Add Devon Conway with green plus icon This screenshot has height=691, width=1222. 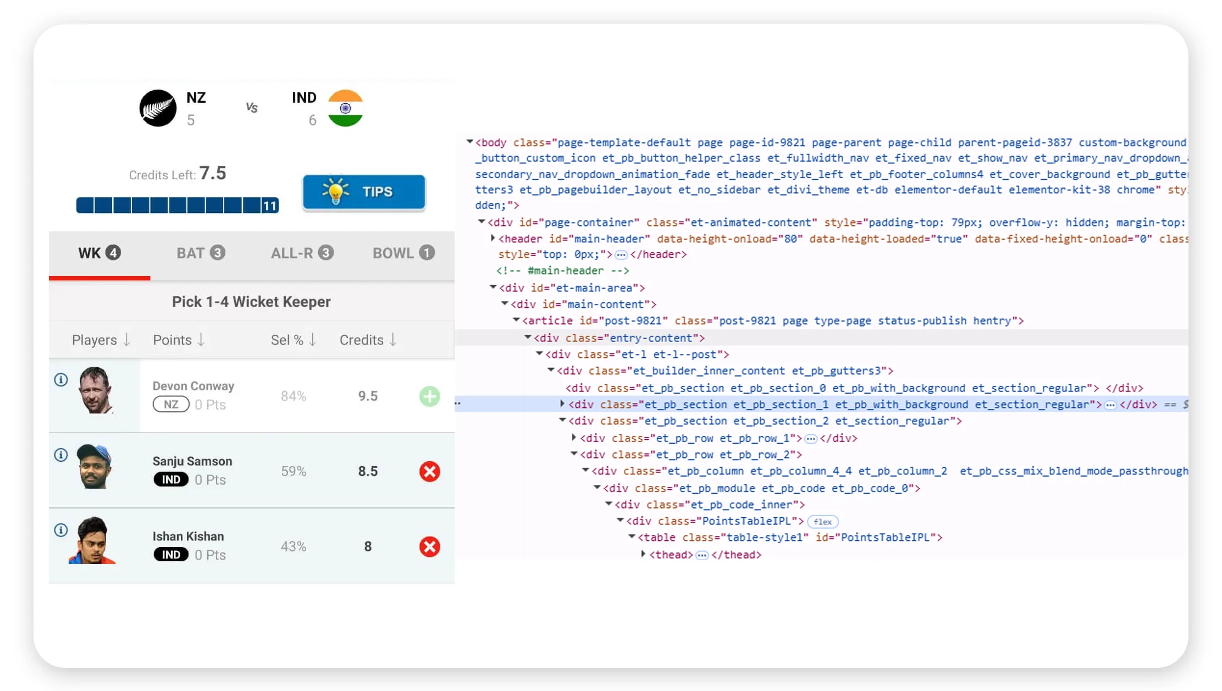pyautogui.click(x=429, y=396)
